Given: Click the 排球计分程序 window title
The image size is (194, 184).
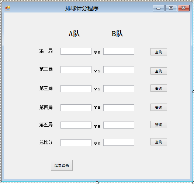Looking at the screenshot, I should tap(82, 8).
